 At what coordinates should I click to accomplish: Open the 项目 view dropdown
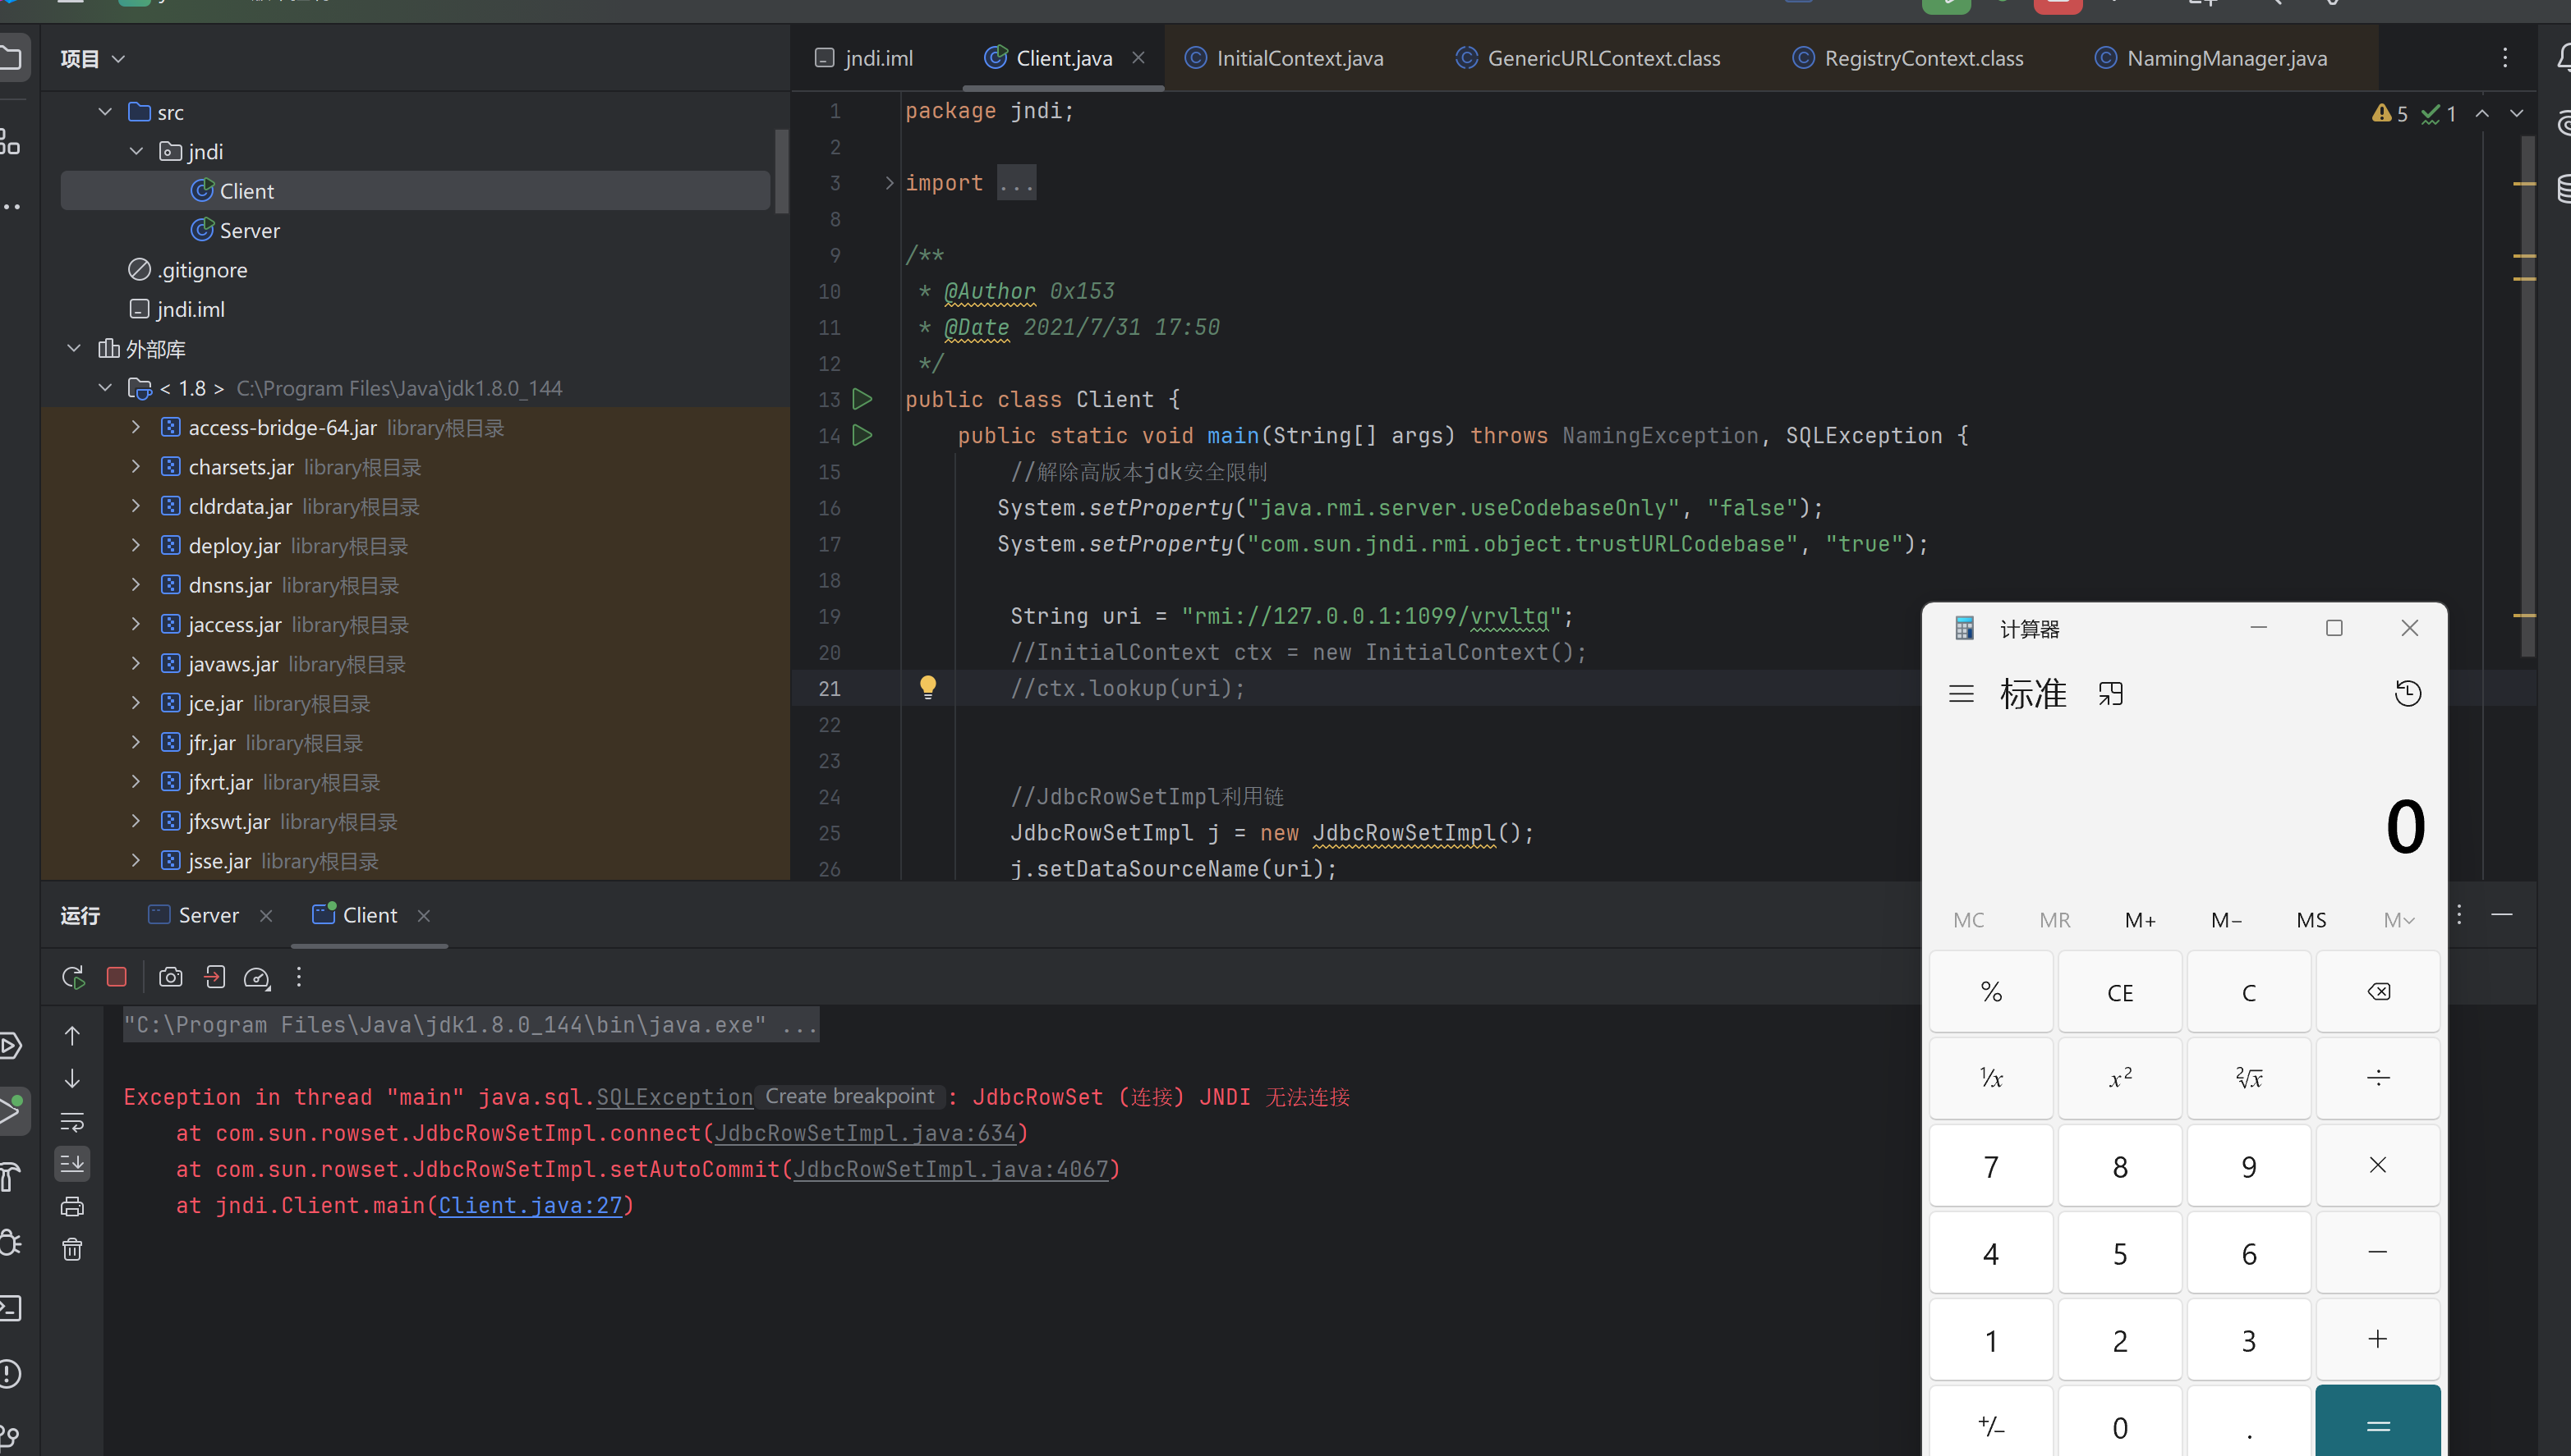coord(92,58)
